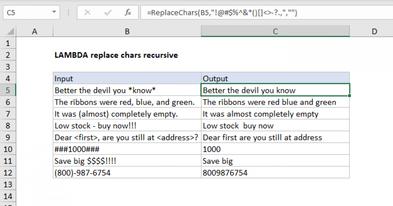Select column header B
The width and height of the screenshot is (393, 206).
[127, 31]
